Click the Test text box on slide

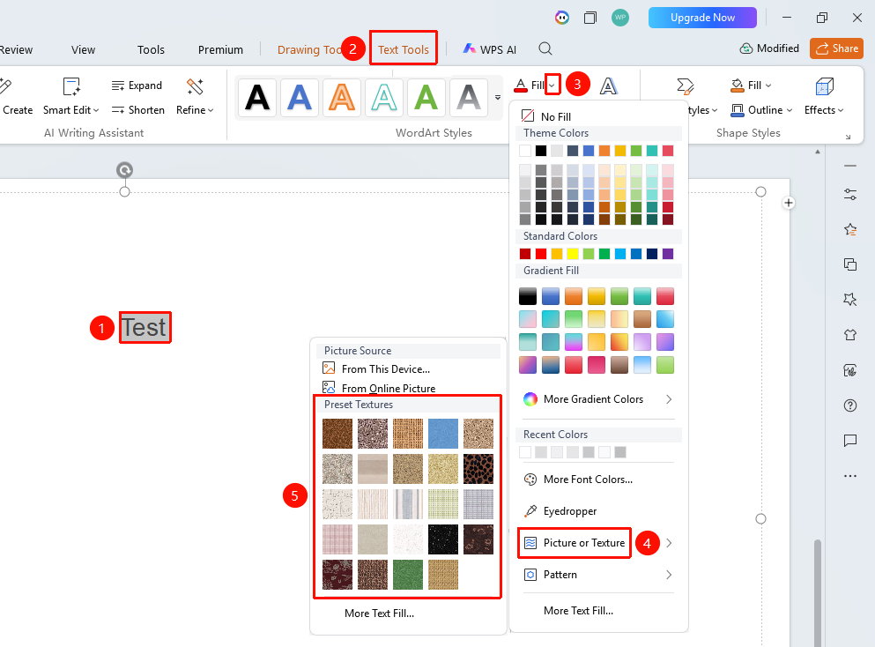point(145,327)
